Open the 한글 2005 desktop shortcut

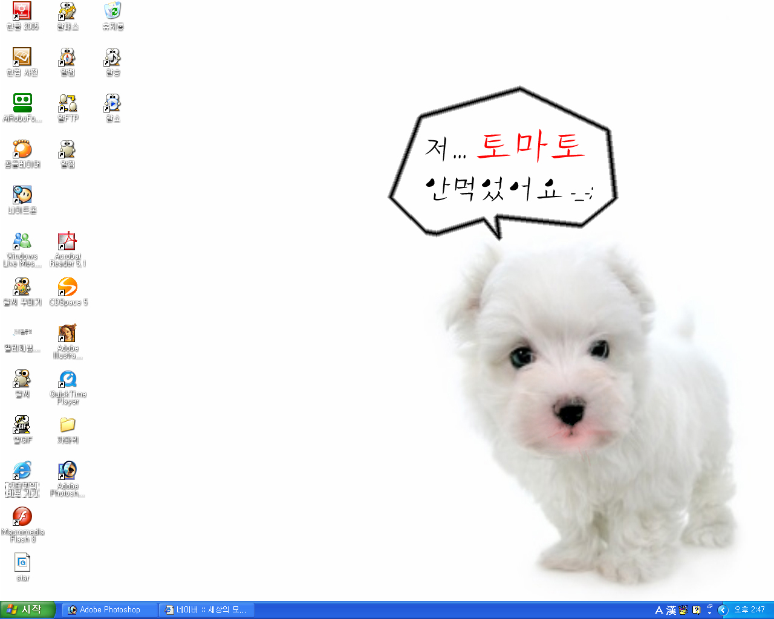pos(22,11)
